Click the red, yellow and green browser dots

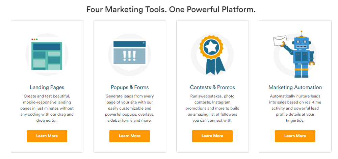pos(34,39)
